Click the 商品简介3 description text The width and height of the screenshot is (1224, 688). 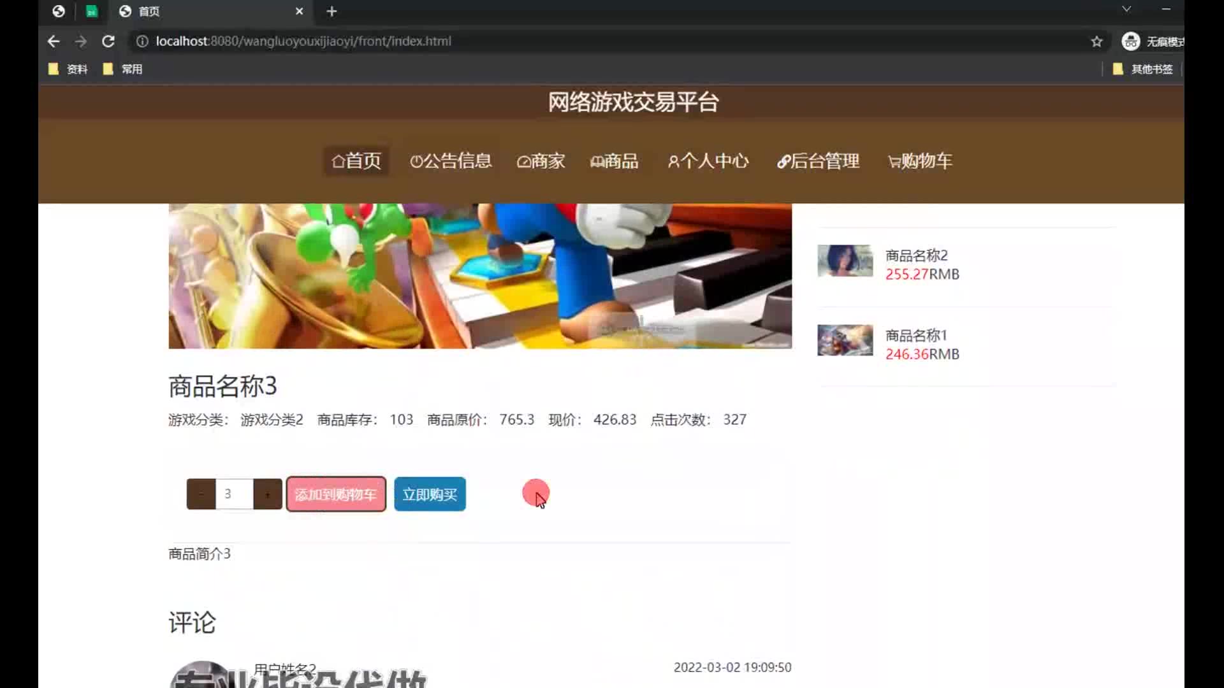pyautogui.click(x=200, y=554)
